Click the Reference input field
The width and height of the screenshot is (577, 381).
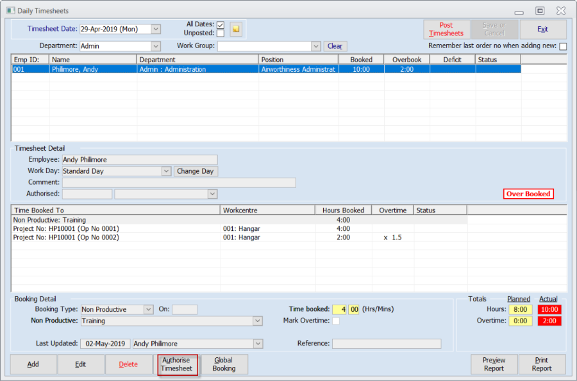[387, 344]
